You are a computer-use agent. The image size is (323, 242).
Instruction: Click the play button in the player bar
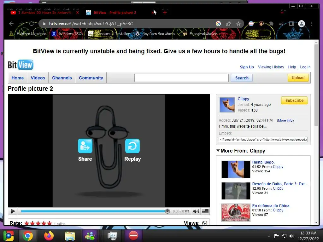[x=13, y=211]
